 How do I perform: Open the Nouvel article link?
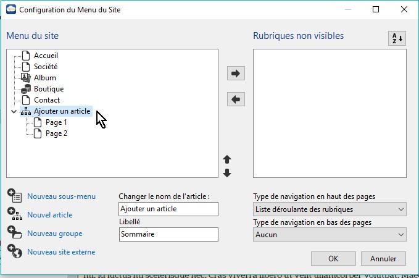pyautogui.click(x=49, y=215)
